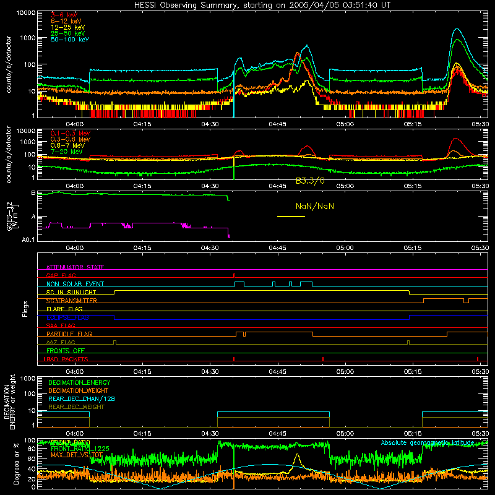Select the AAZ_FLAG label
The height and width of the screenshot is (495, 495).
pyautogui.click(x=61, y=342)
